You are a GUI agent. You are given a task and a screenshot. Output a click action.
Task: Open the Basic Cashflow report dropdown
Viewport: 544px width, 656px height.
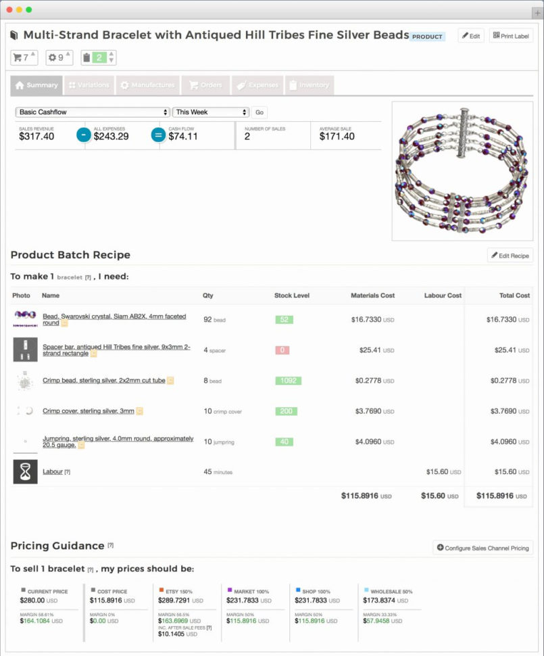[x=93, y=112]
